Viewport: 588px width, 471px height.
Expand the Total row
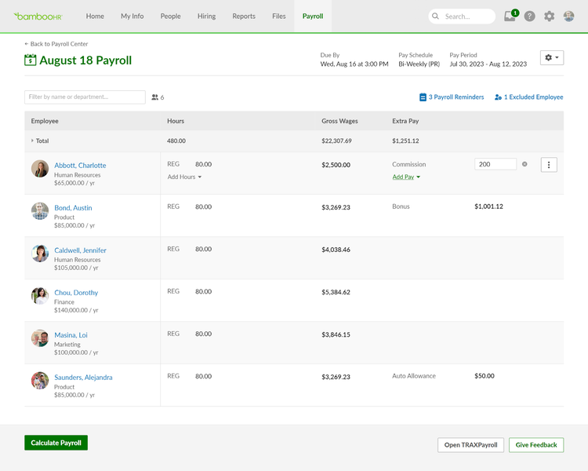click(x=33, y=141)
